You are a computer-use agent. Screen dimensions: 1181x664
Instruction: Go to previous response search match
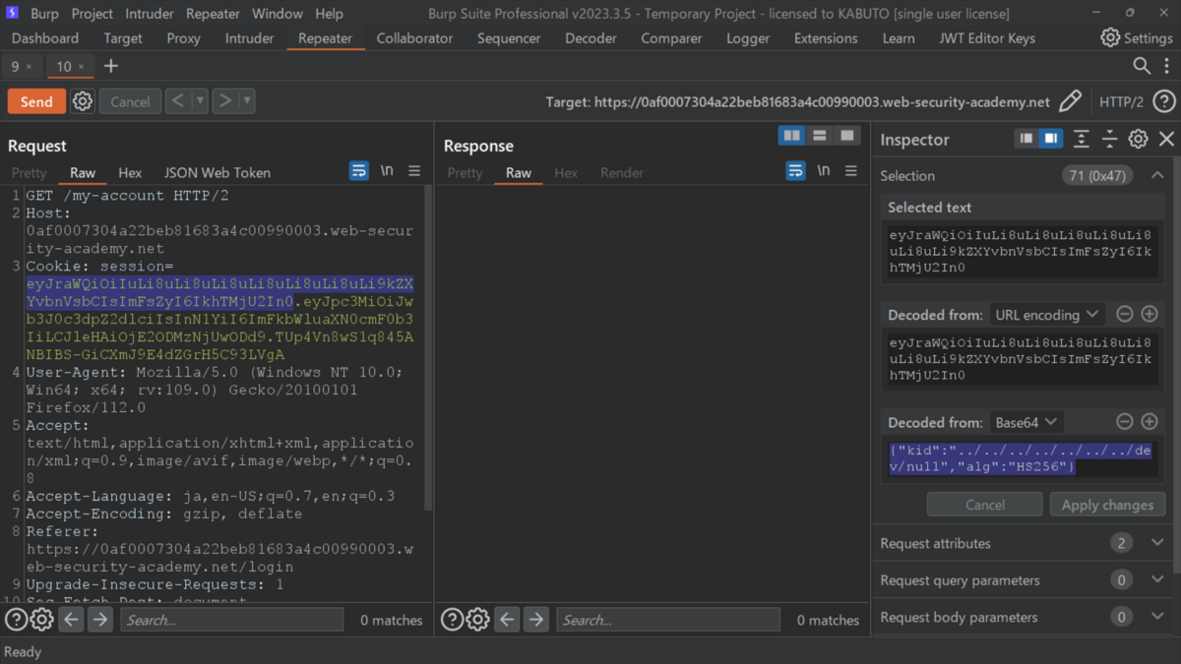pos(507,620)
